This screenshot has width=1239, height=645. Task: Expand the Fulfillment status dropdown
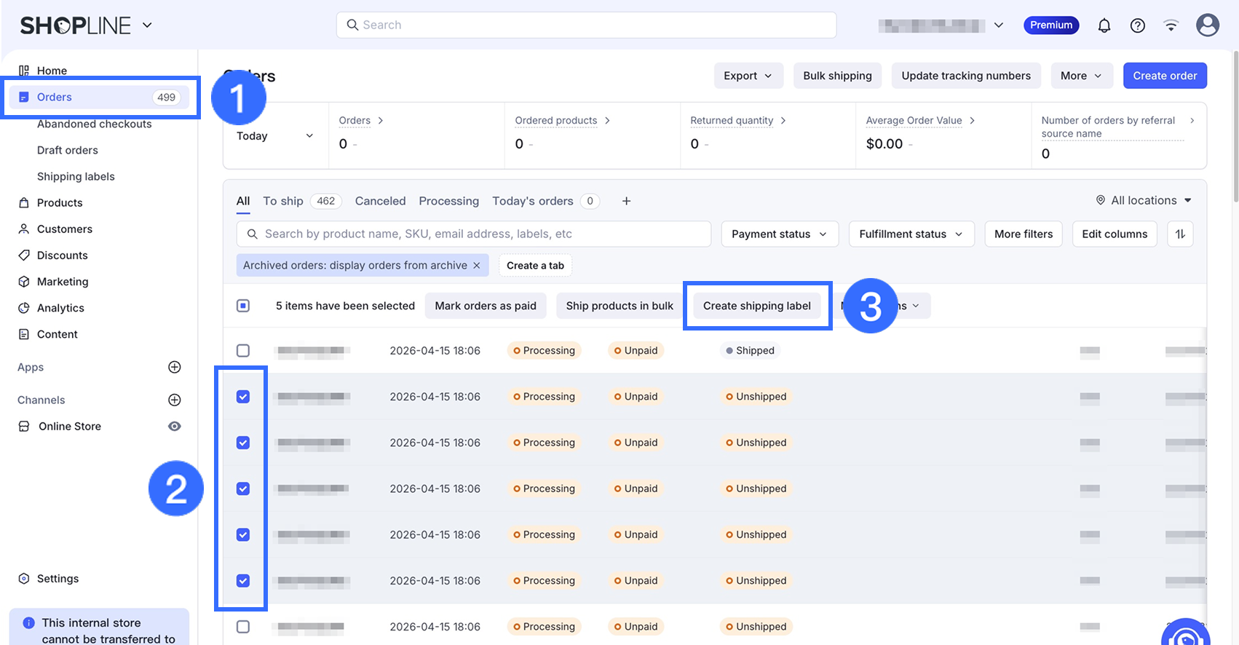pos(911,234)
